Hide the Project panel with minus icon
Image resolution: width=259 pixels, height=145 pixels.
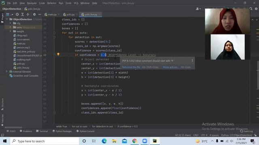click(40, 14)
